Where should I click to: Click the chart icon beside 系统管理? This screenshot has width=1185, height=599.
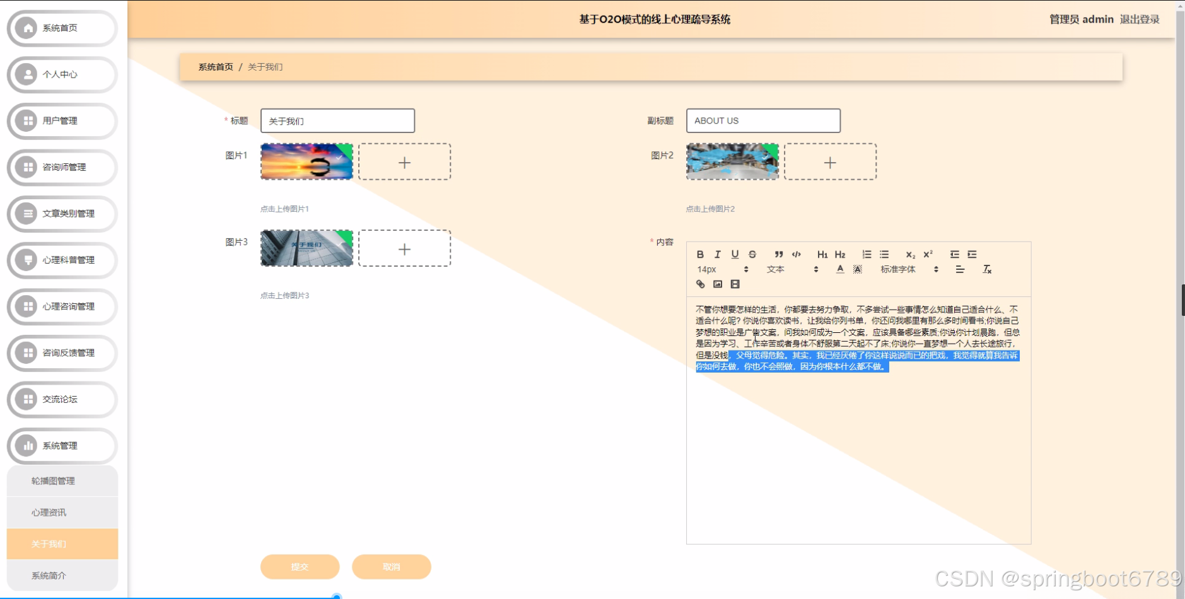[26, 446]
